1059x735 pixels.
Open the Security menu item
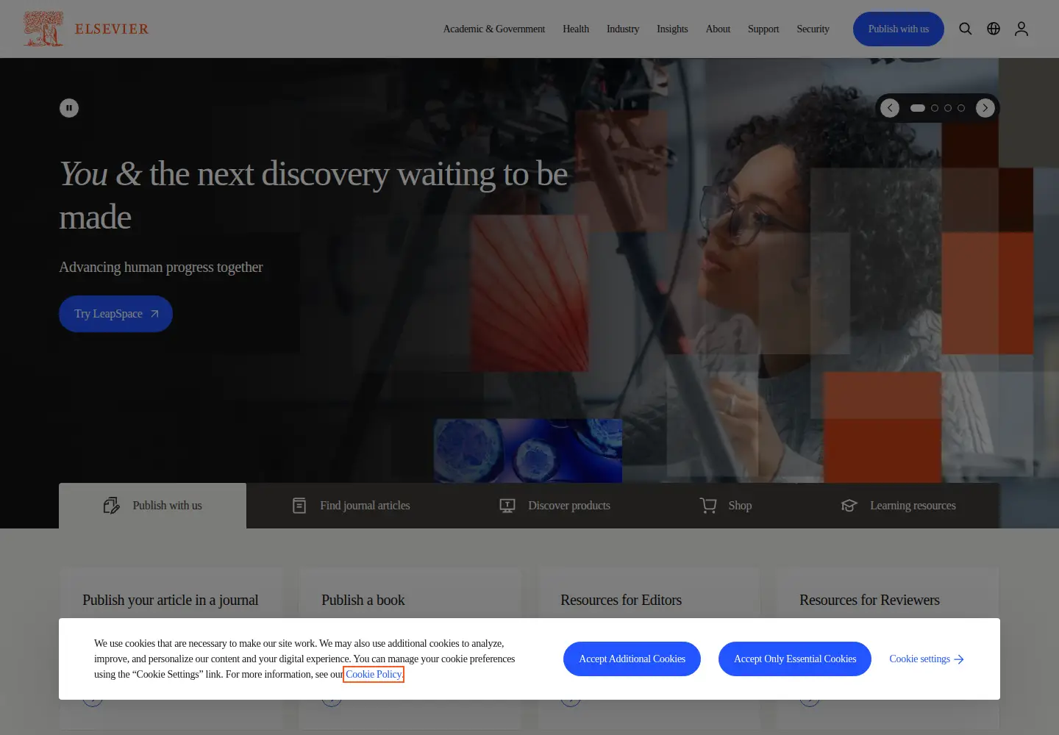coord(813,29)
